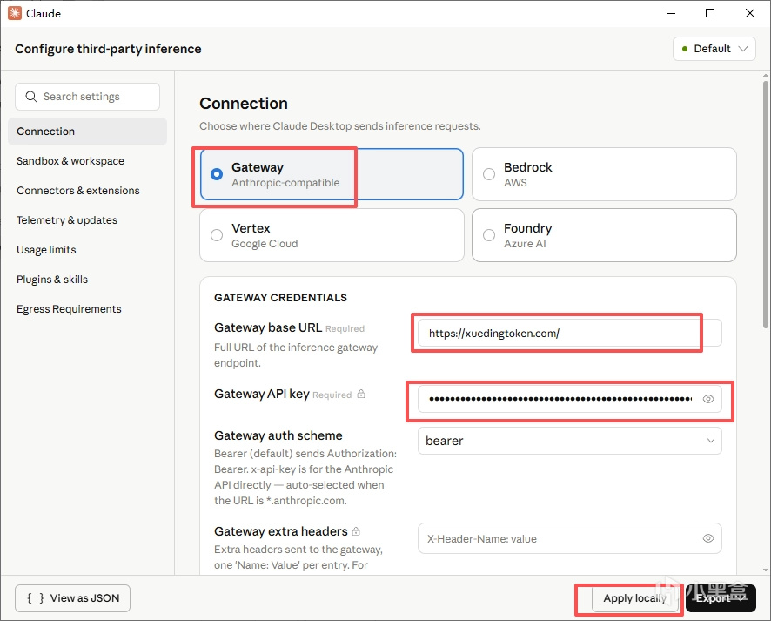Close the Claude window
771x621 pixels.
(x=750, y=13)
